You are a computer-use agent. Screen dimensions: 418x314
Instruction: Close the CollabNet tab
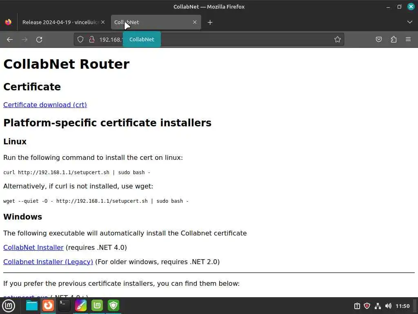pyautogui.click(x=195, y=22)
